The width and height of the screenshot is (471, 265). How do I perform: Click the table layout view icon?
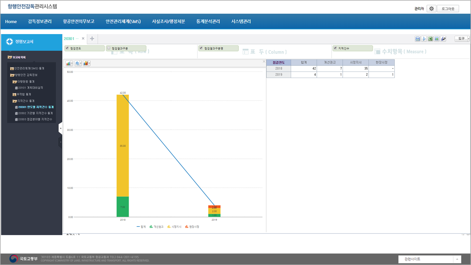[437, 39]
